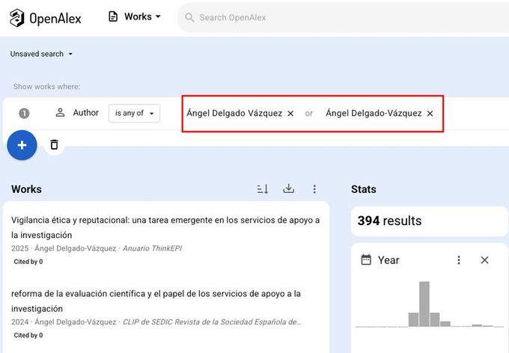Click the Year calendar icon

[x=366, y=260]
